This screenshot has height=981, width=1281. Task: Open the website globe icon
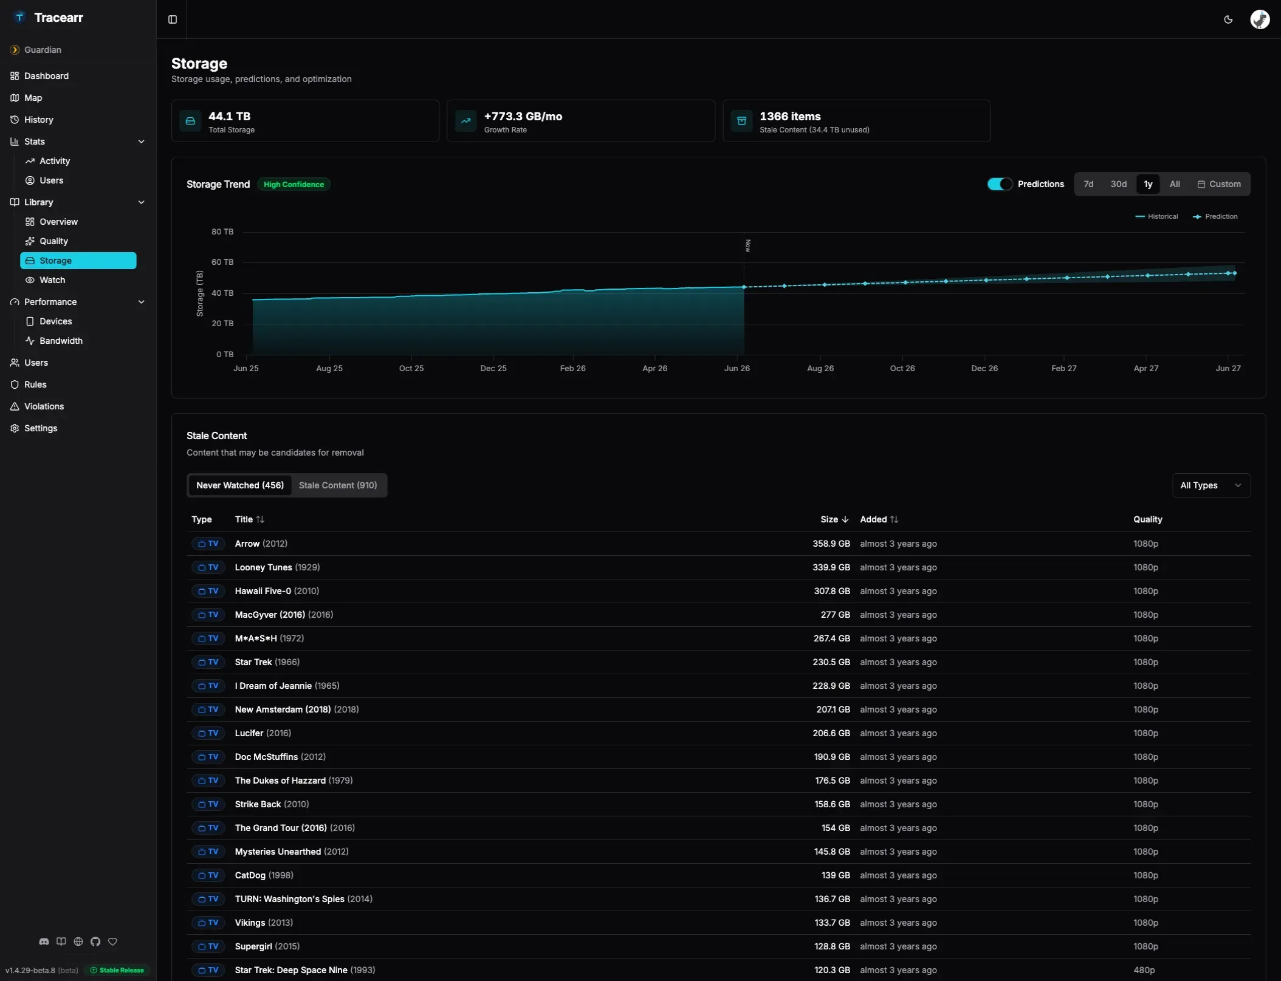click(78, 942)
